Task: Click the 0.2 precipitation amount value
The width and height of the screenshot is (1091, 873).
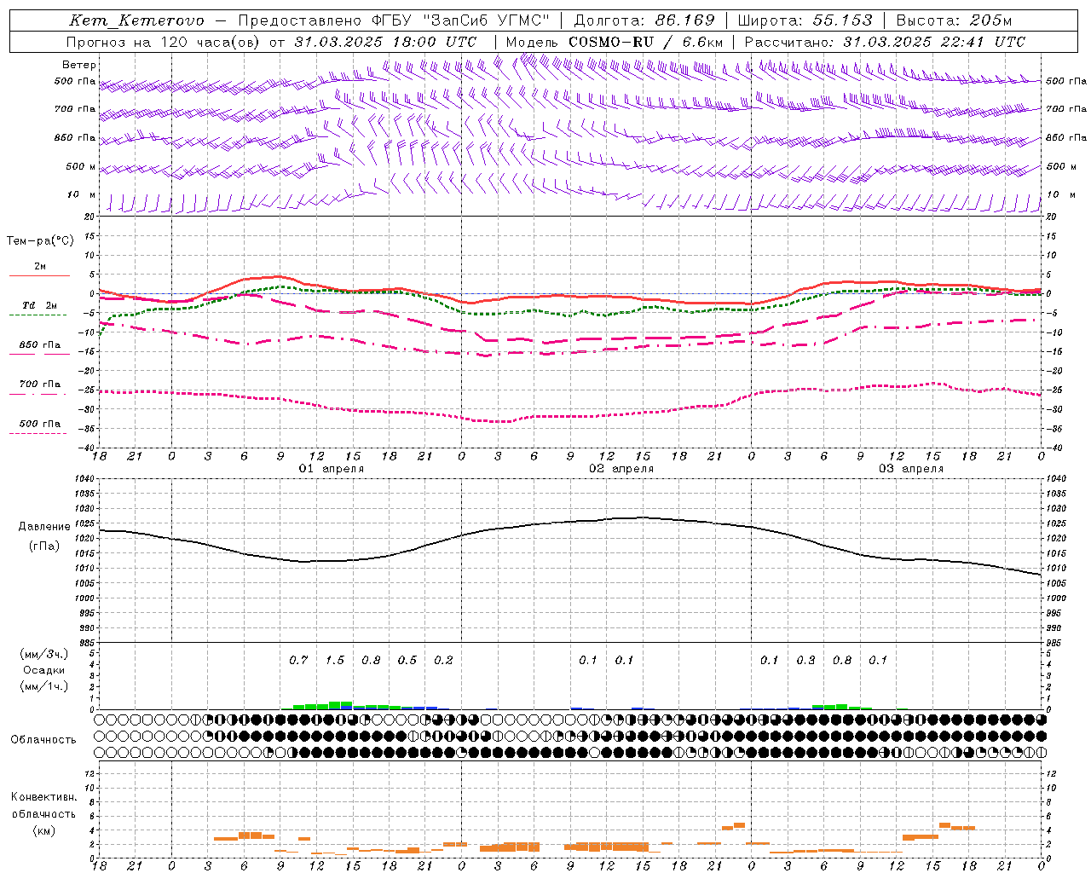Action: click(x=443, y=661)
